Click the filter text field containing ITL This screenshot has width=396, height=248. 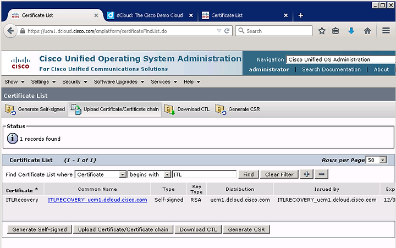pyautogui.click(x=204, y=174)
